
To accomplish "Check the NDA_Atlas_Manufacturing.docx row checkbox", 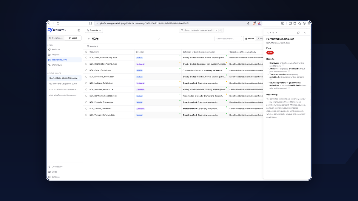I will coord(87,58).
